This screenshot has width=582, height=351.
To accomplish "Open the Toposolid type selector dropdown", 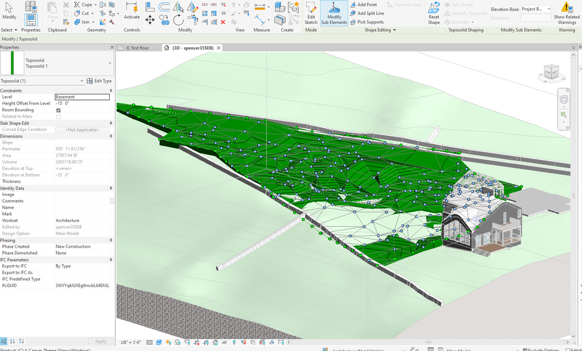I will pyautogui.click(x=110, y=63).
